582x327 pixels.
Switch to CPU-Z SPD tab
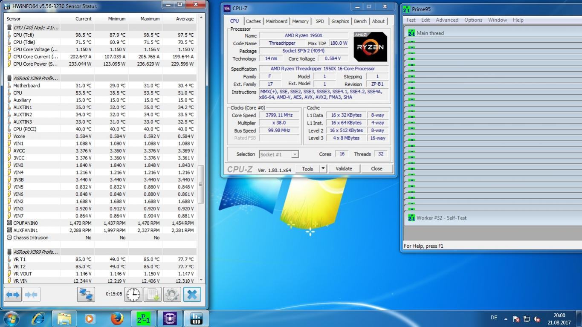tap(320, 21)
